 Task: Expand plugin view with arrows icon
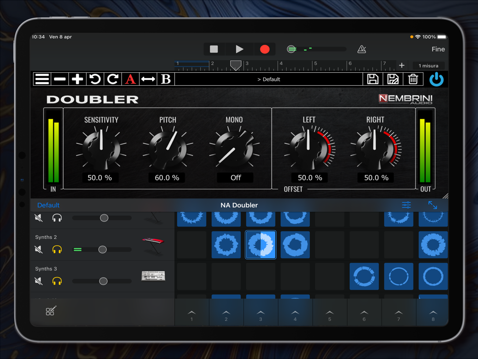click(433, 205)
